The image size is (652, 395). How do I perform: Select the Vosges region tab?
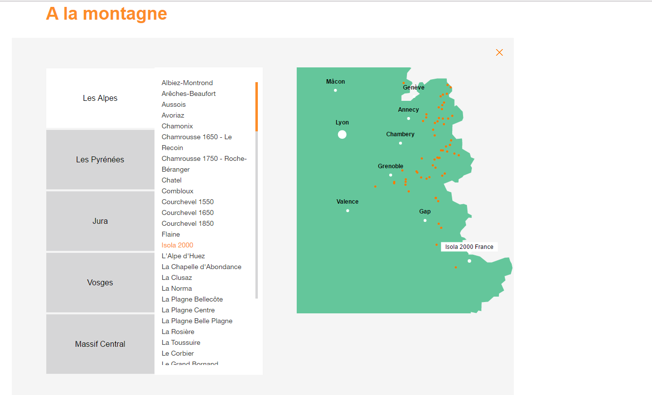click(100, 283)
